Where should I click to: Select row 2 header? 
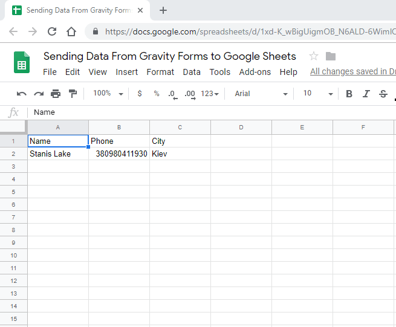coord(13,154)
